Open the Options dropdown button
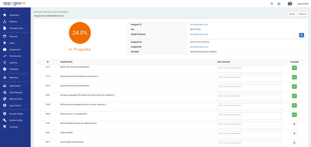Screen dimensions: 311x147 point(303,14)
